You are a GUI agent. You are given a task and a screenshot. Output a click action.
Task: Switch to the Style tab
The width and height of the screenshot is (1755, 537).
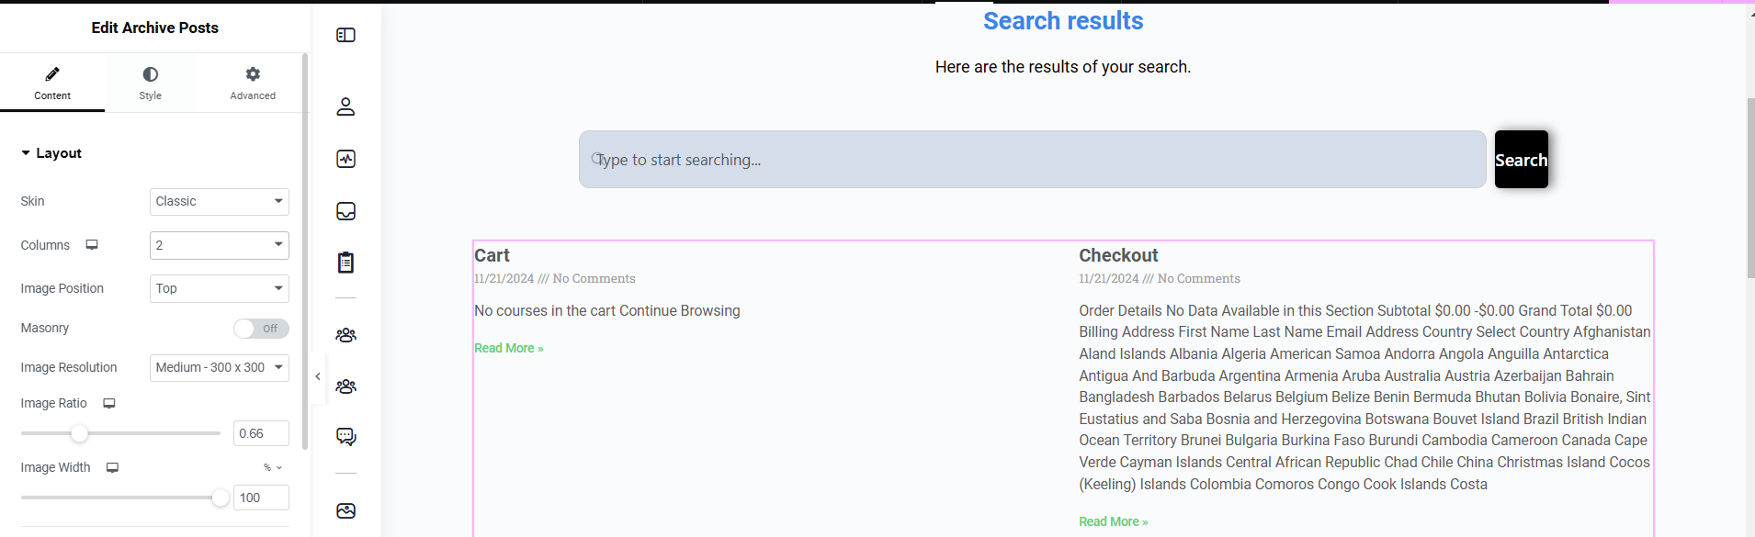coord(150,83)
